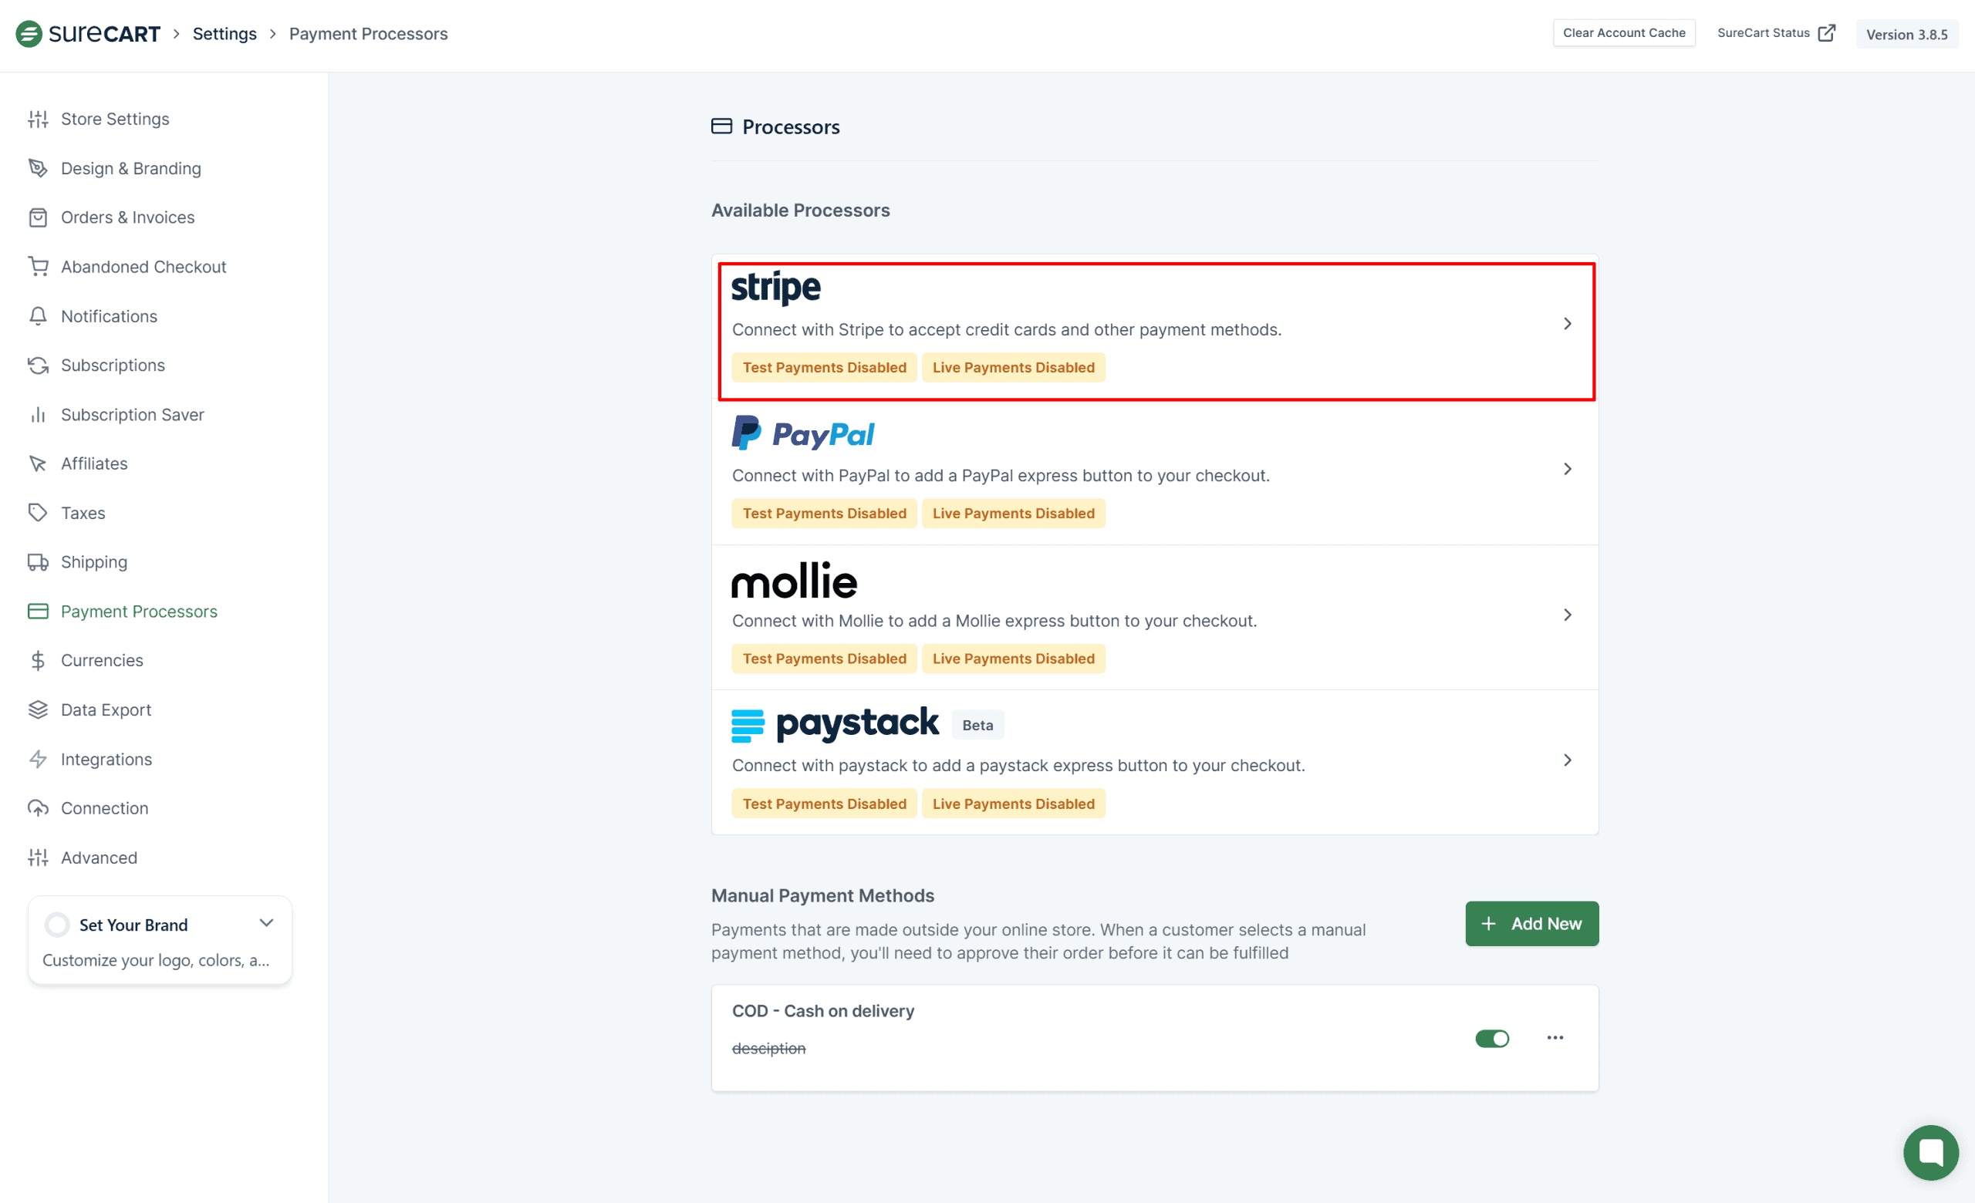Expand the paystack processor chevron

pyautogui.click(x=1567, y=760)
